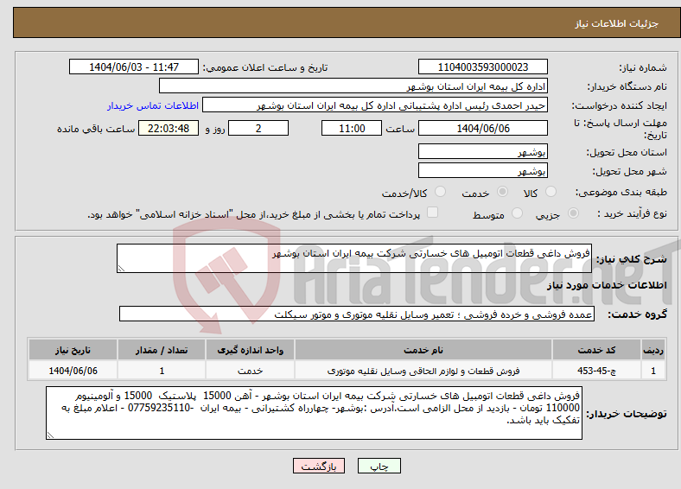Click the remaining days field showing 2
681x489 pixels.
[258, 128]
